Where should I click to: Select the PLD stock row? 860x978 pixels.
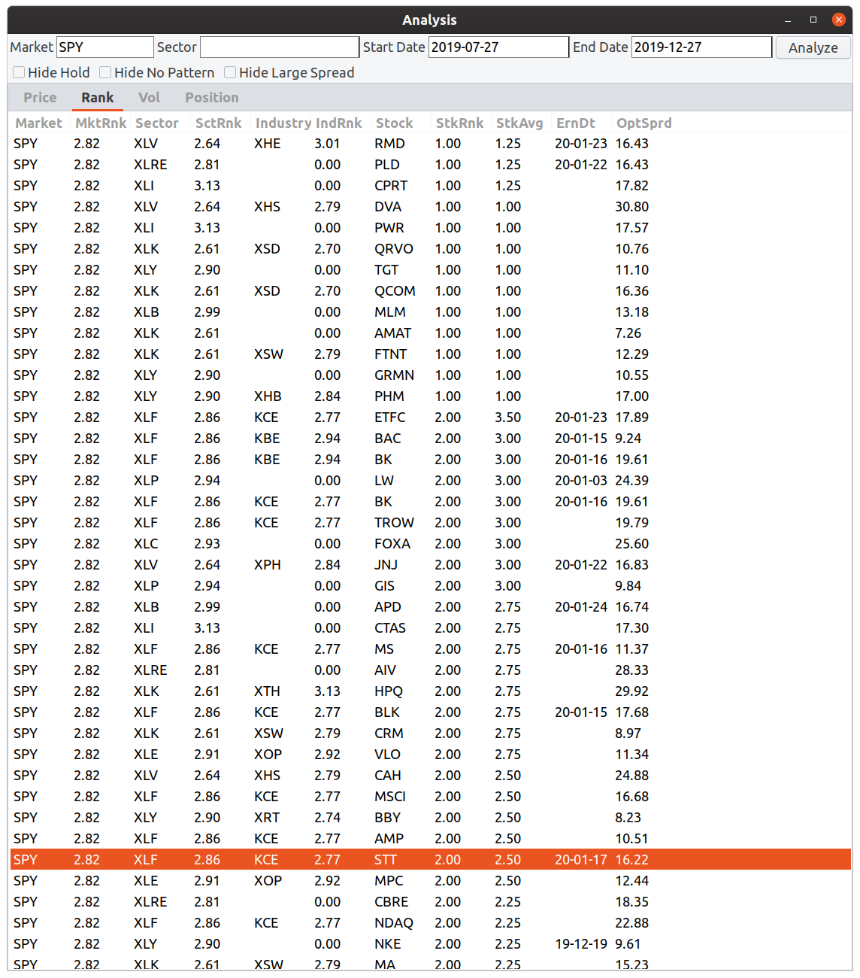431,165
